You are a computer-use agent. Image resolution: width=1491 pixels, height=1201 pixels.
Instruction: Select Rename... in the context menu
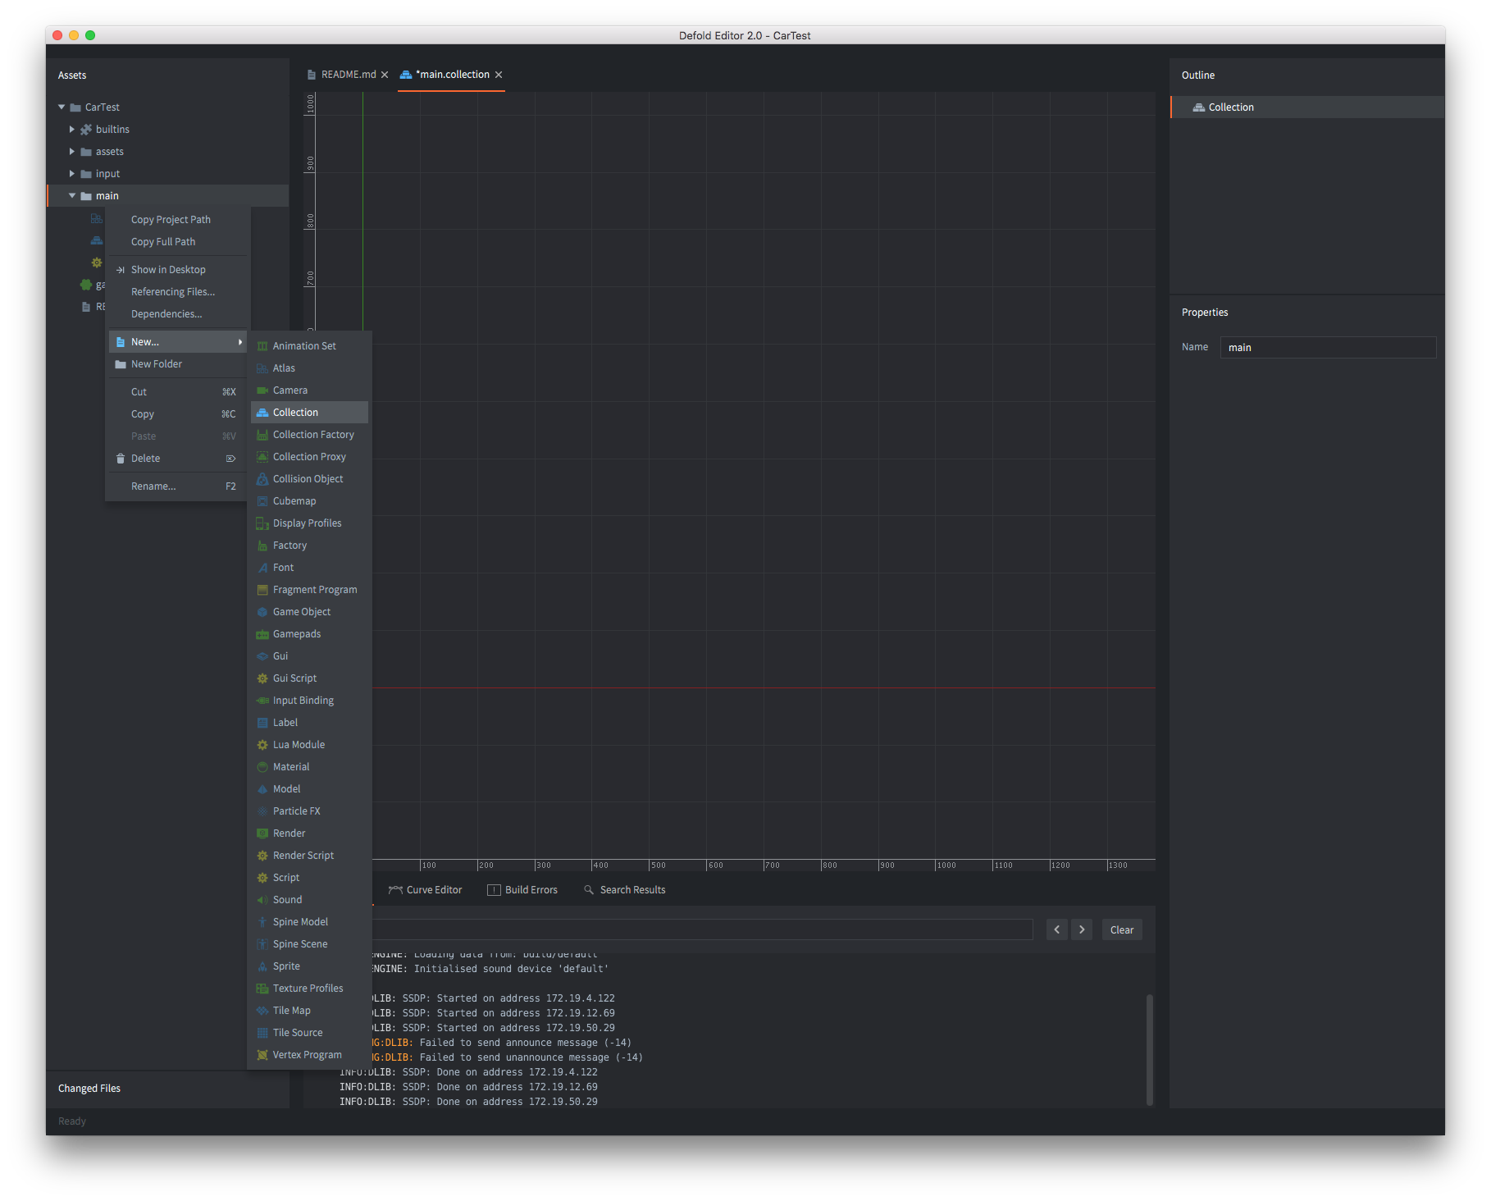point(153,486)
